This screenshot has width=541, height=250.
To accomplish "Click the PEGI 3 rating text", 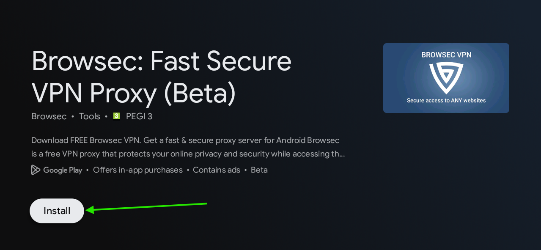I will (139, 116).
